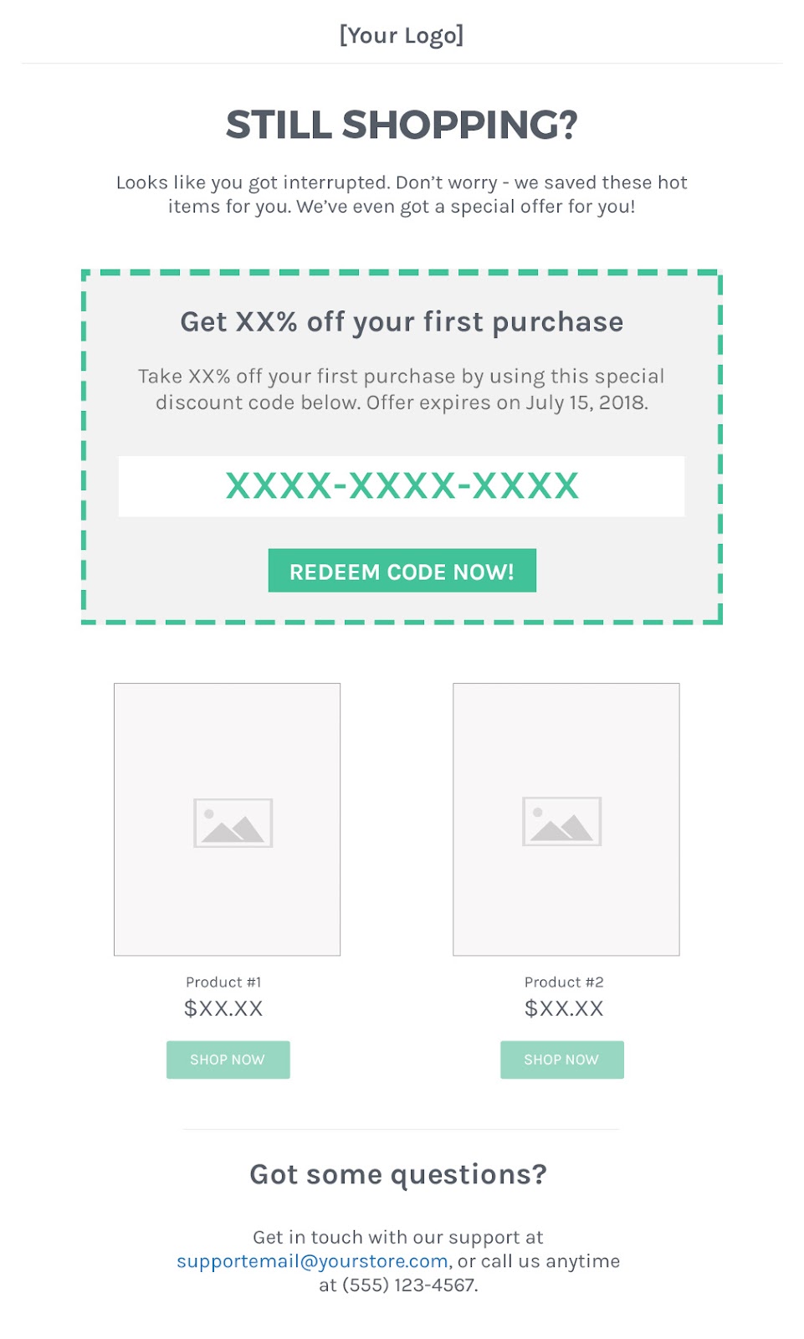
Task: Click the (555) 123-4567 phone number
Action: pyautogui.click(x=408, y=1285)
